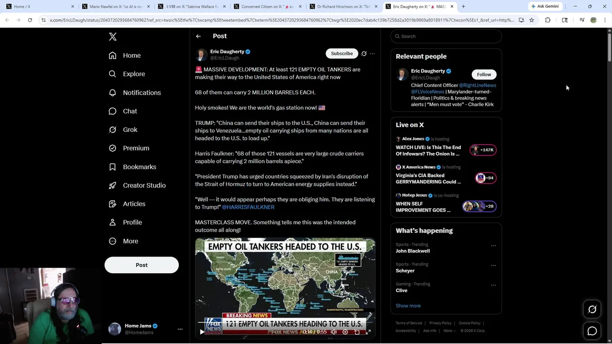612x344 pixels.
Task: Open Chat from the sidebar
Action: pyautogui.click(x=123, y=111)
